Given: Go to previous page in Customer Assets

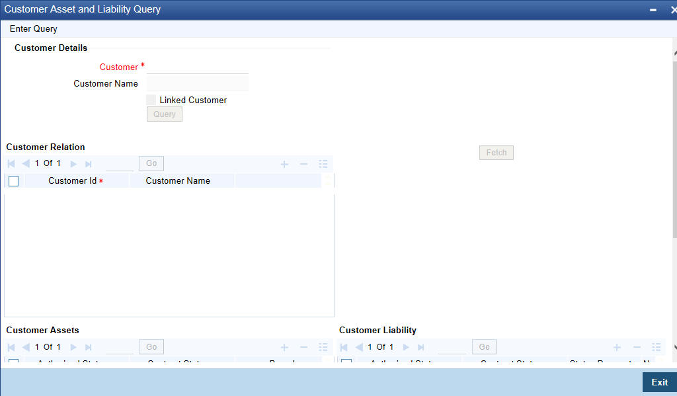Looking at the screenshot, I should 26,347.
